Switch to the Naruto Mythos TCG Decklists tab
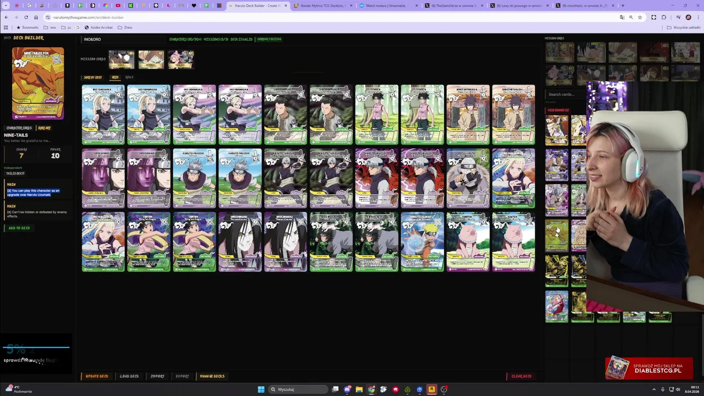 (x=323, y=5)
